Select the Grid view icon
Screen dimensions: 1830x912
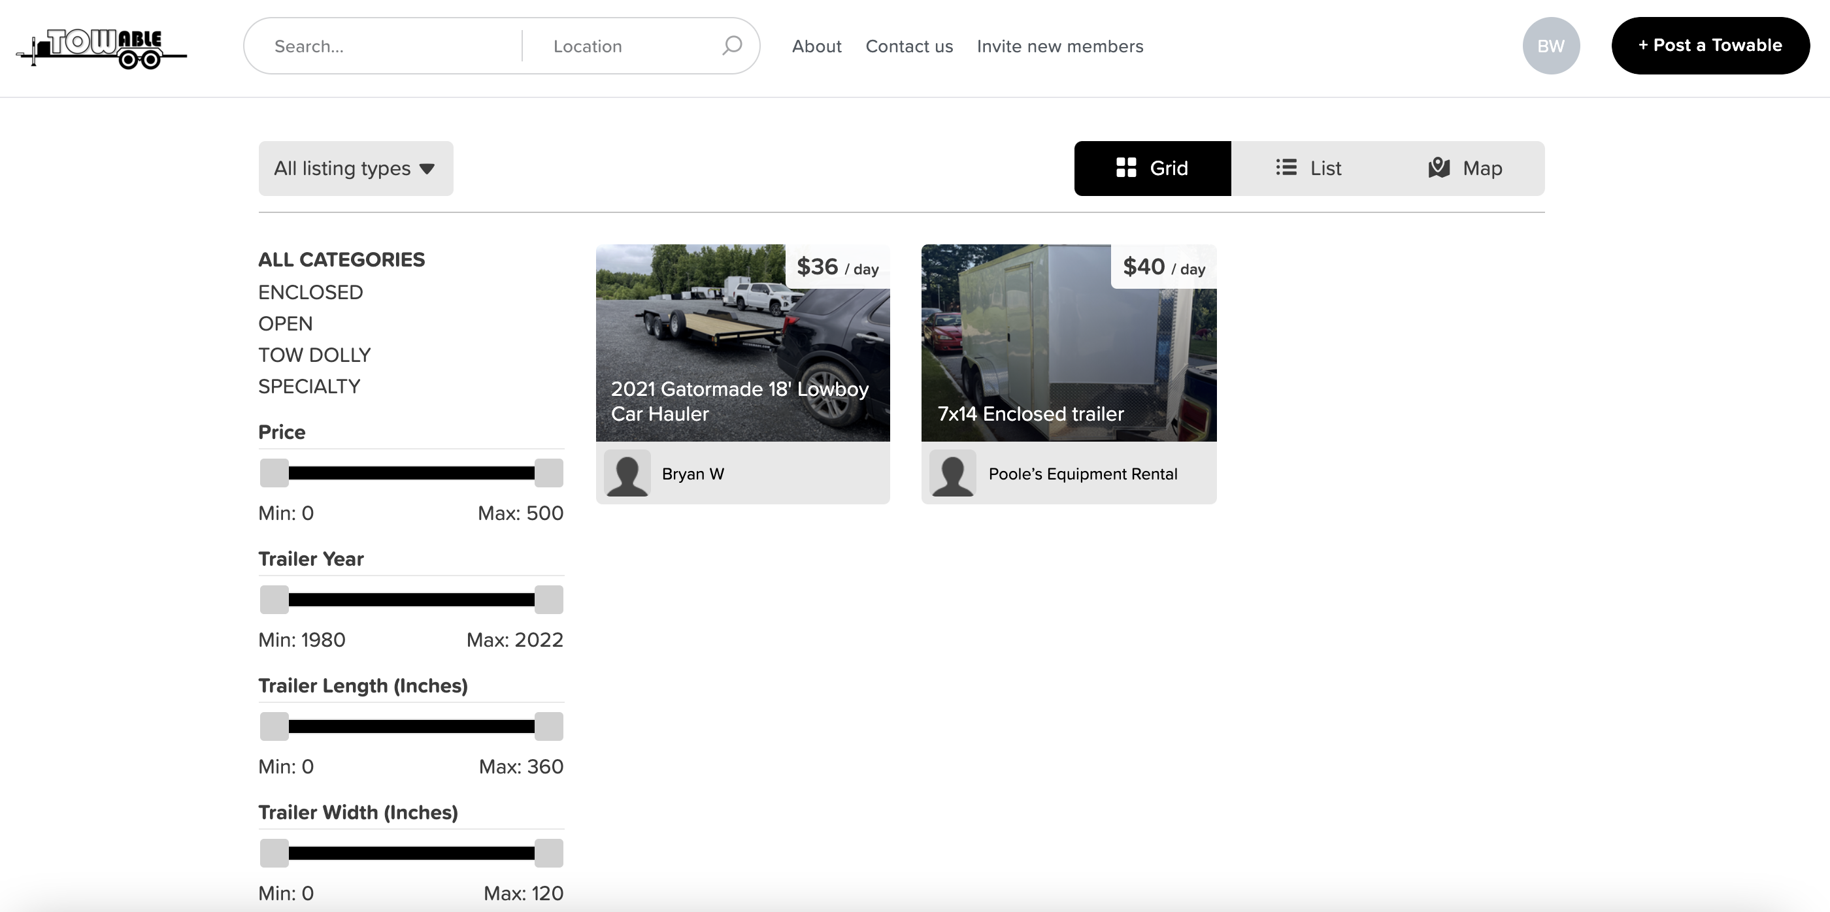pos(1126,169)
